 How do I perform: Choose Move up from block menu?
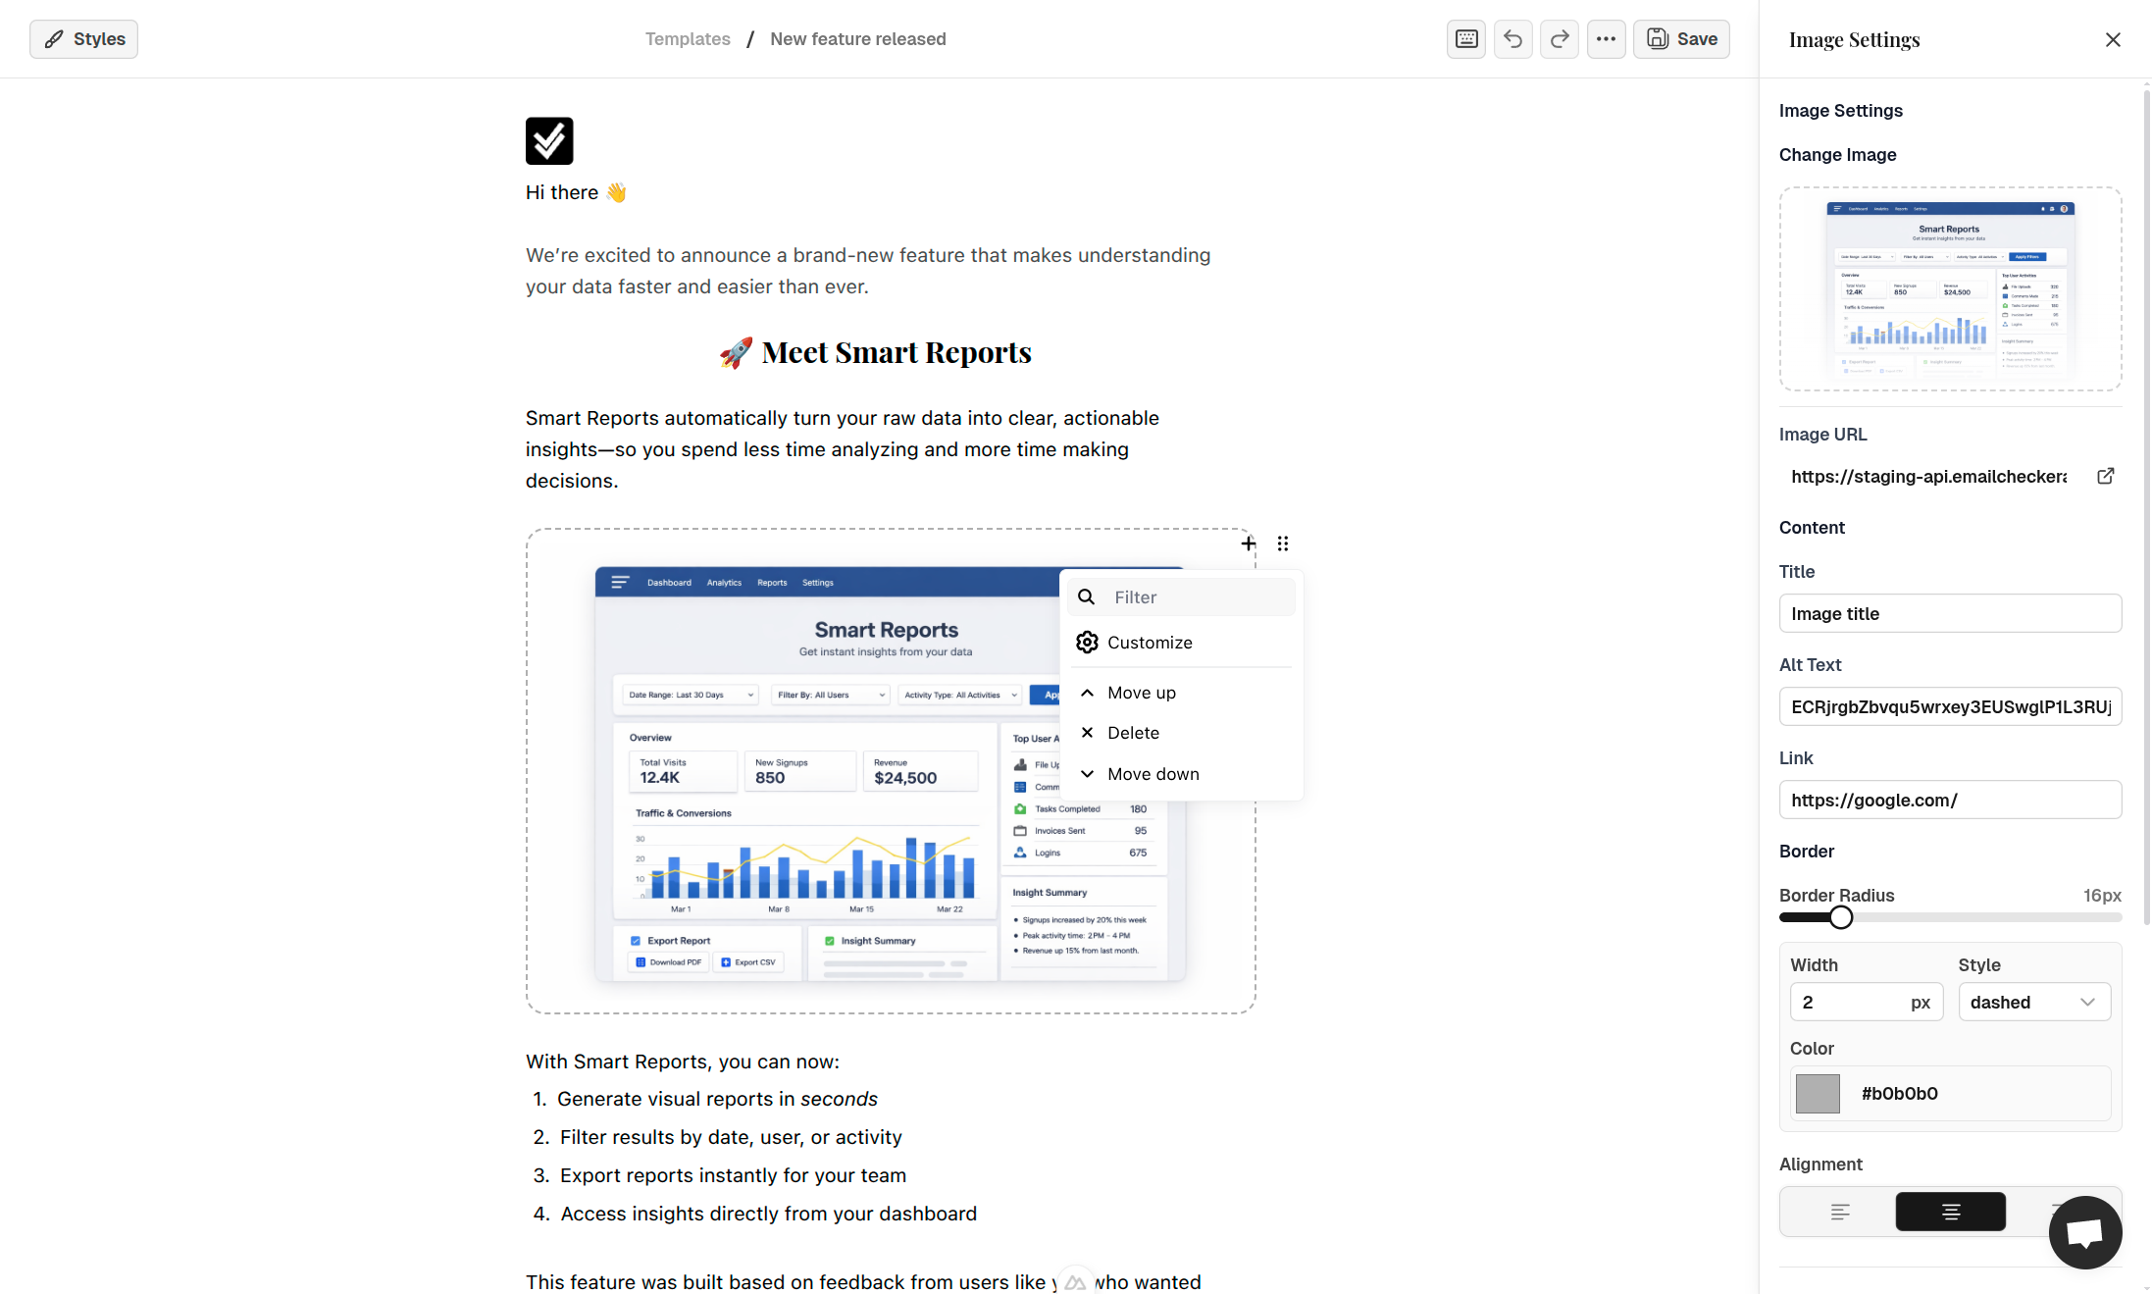tap(1141, 693)
